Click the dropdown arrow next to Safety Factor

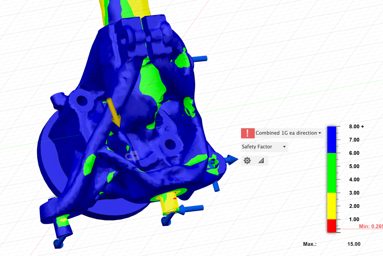[284, 147]
